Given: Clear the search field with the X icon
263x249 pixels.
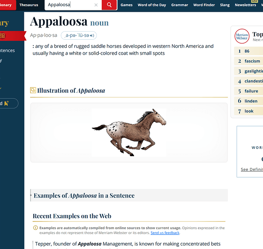Looking at the screenshot, I should (96, 5).
